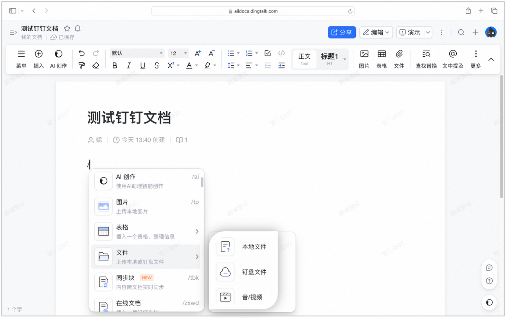Expand the bulleted list options
This screenshot has width=506, height=318.
point(238,53)
